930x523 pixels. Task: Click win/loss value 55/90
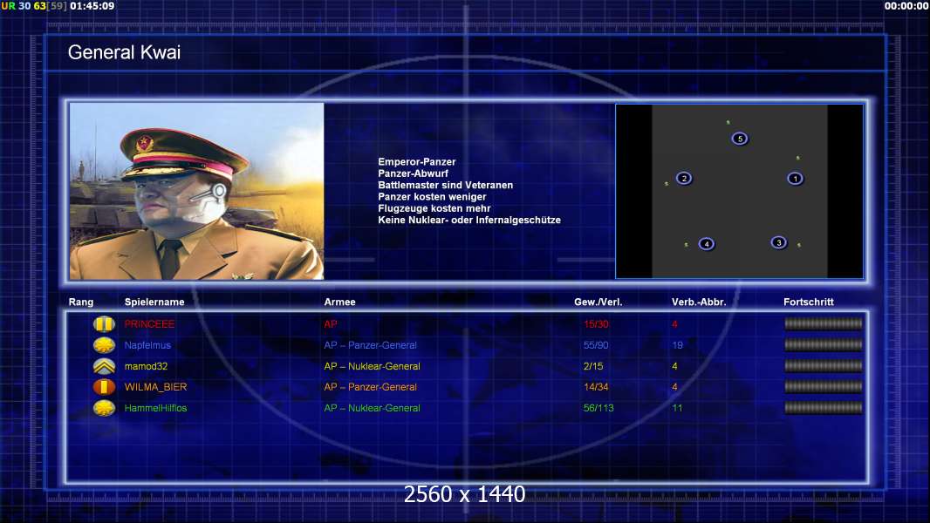pyautogui.click(x=596, y=345)
